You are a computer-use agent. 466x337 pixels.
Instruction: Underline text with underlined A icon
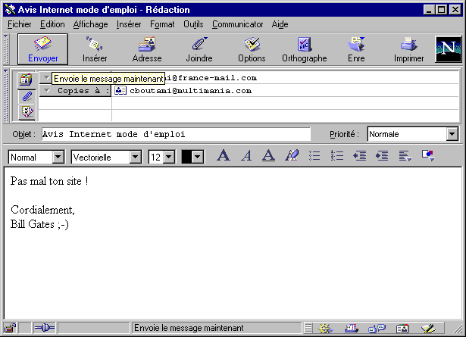pos(268,155)
